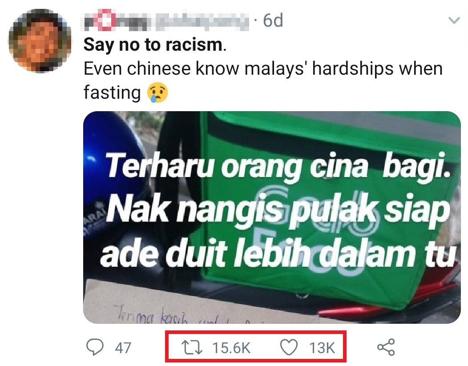Click the 6d timestamp
468x366 pixels.
click(273, 20)
